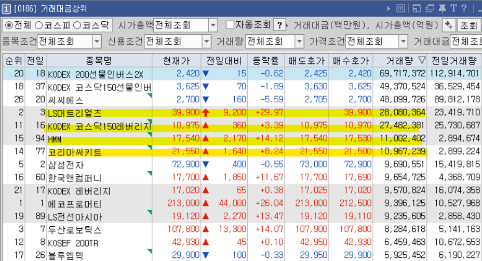
Task: Select the LS머트리얼즈 stock name
Action: pos(75,113)
